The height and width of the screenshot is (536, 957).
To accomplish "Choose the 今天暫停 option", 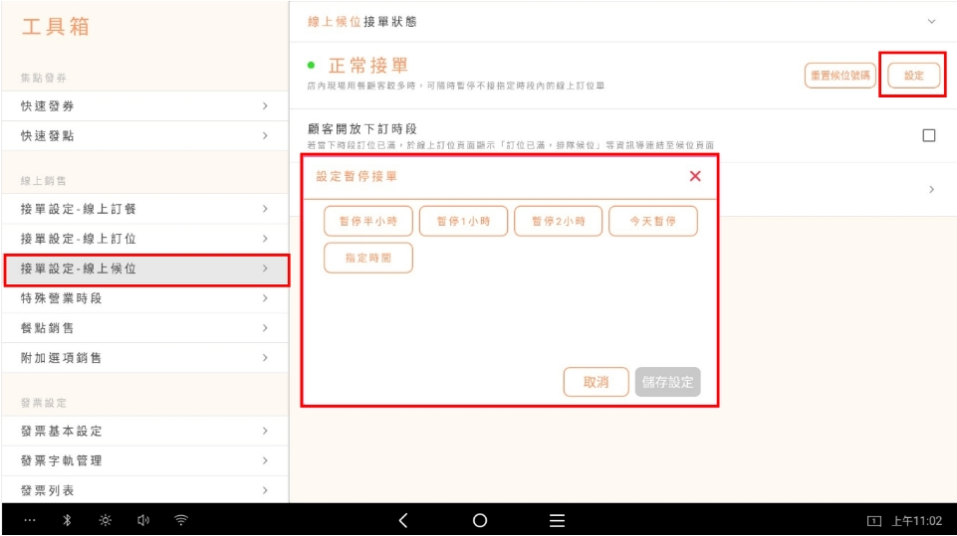I will (x=652, y=221).
